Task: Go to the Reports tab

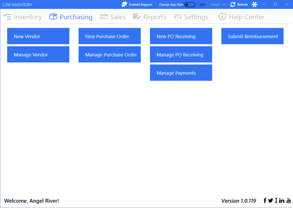Action: pos(150,17)
